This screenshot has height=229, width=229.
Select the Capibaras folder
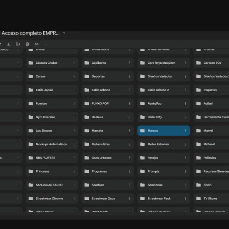tap(108, 63)
